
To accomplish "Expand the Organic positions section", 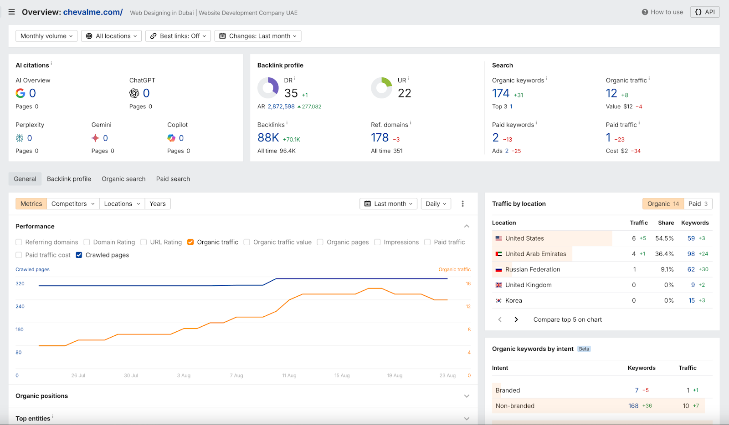I will pos(467,396).
